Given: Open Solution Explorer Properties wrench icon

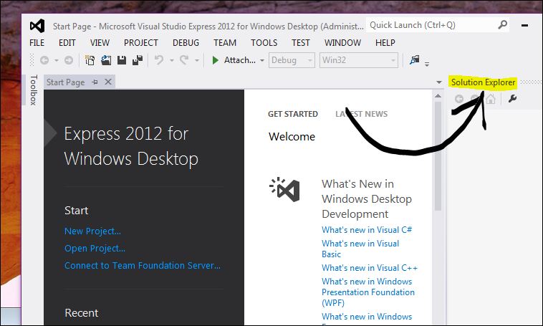Looking at the screenshot, I should tap(512, 99).
